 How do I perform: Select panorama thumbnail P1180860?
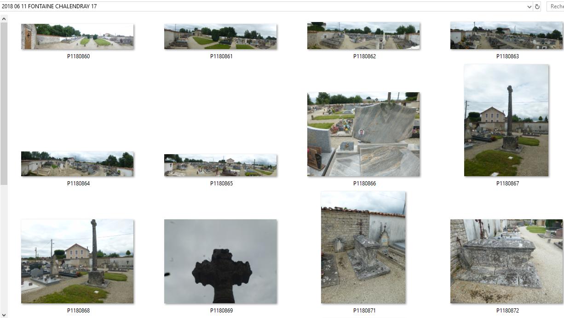77,37
